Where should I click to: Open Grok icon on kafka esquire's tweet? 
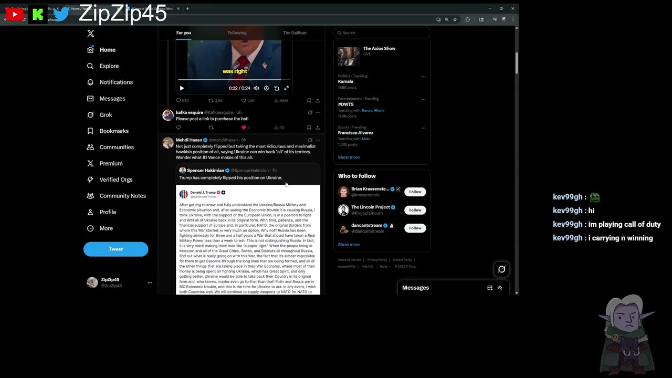point(310,112)
